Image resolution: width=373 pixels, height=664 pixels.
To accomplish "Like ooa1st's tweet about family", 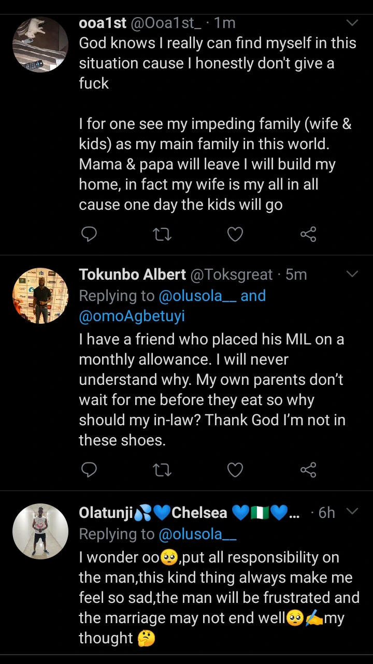I will click(235, 235).
